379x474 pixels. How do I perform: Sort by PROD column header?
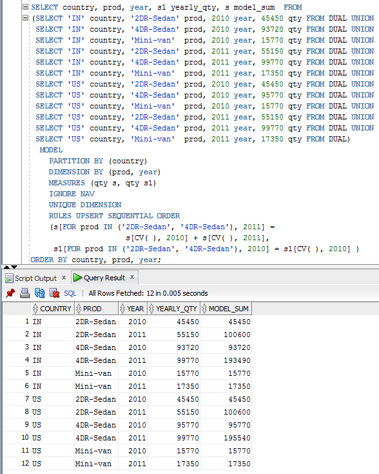coord(97,309)
